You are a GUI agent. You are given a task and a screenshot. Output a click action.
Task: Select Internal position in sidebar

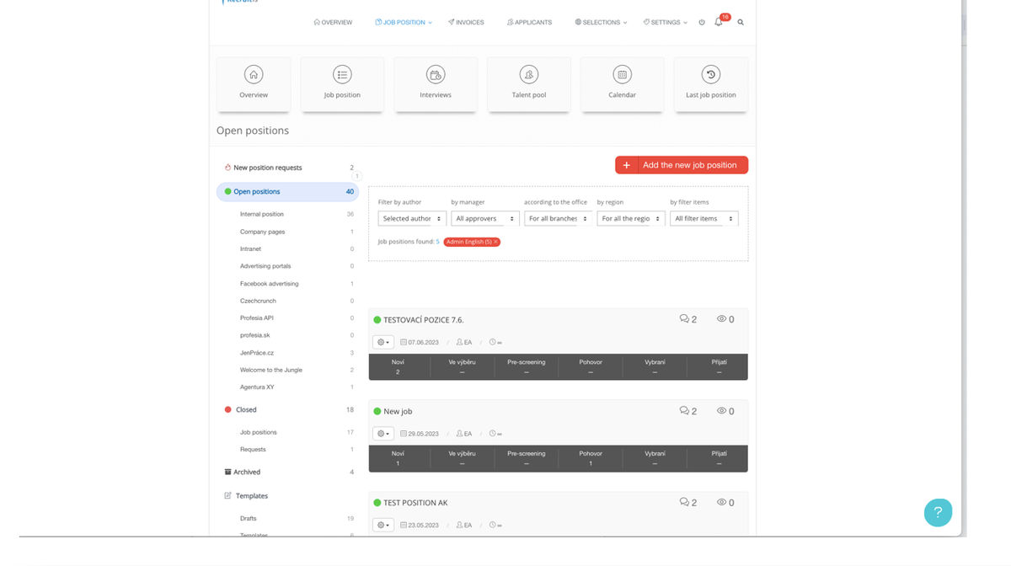(262, 215)
